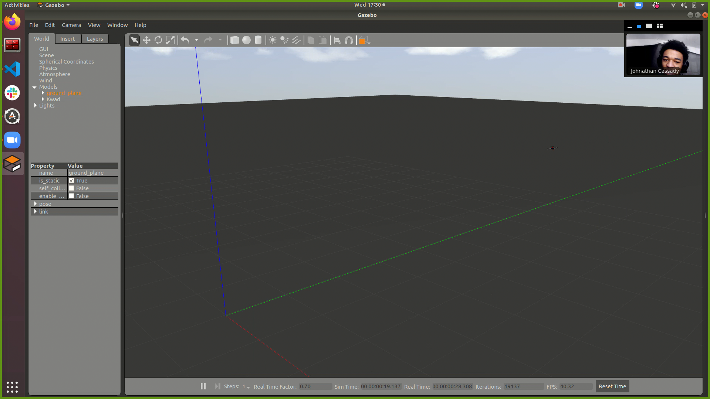Open the Camera menu
This screenshot has width=710, height=399.
(71, 25)
